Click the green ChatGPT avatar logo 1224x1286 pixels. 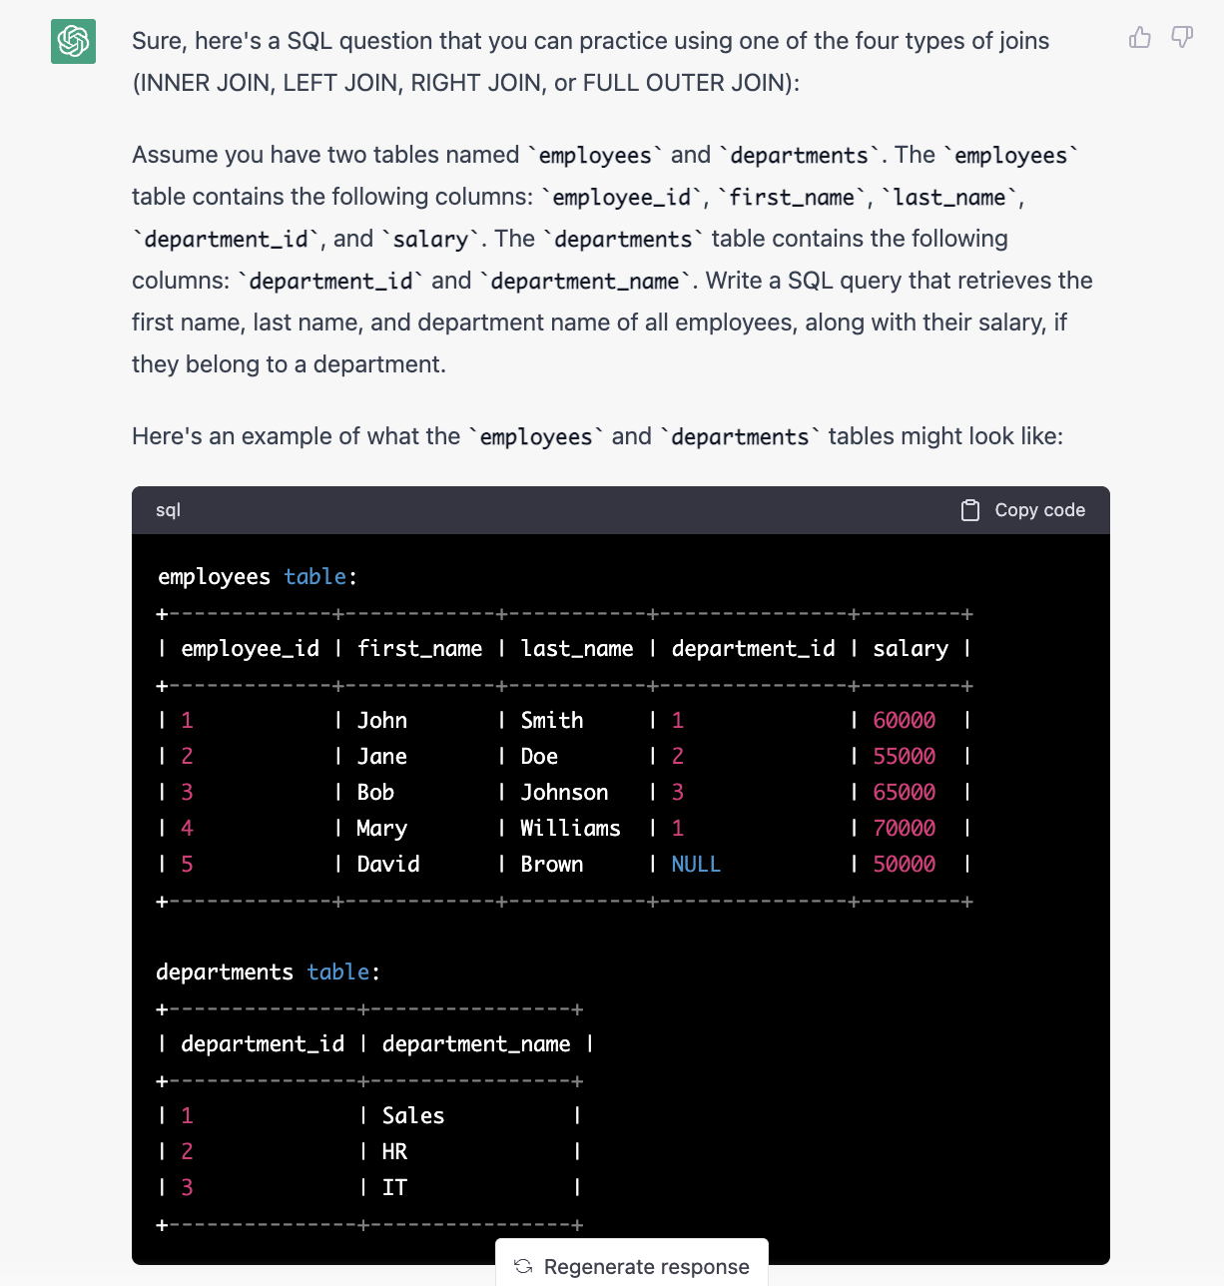coord(73,41)
